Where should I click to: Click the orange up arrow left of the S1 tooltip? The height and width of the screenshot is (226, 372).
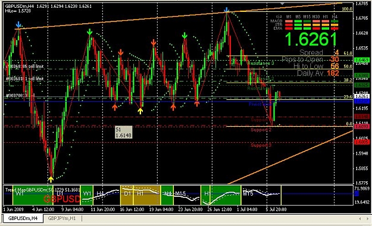pyautogui.click(x=115, y=108)
